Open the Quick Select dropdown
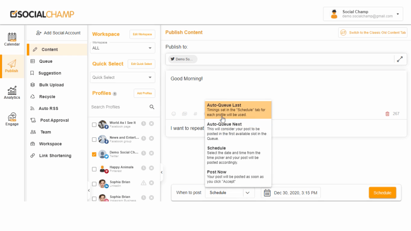The image size is (411, 231). (x=122, y=77)
